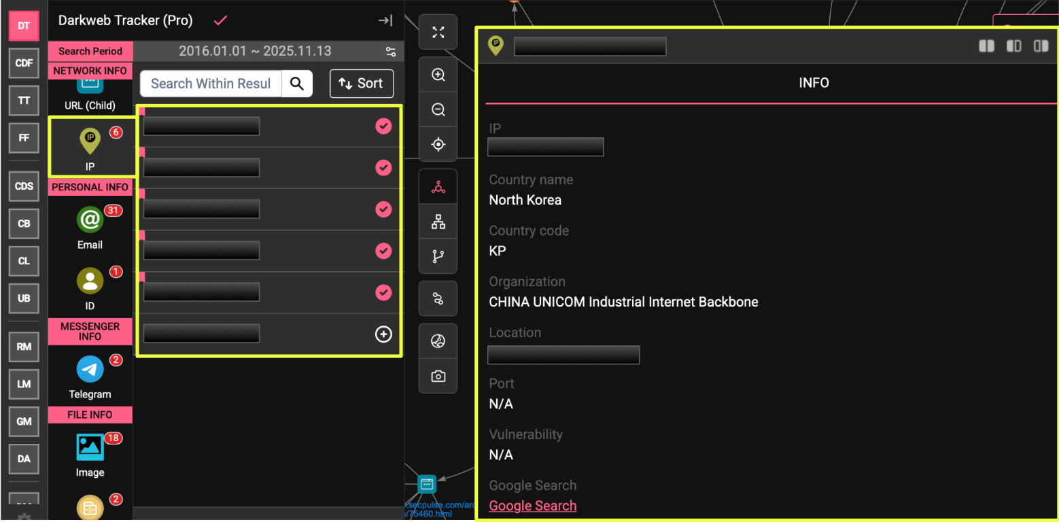Add the sixth IP result with plus
The height and width of the screenshot is (522, 1059).
pyautogui.click(x=383, y=334)
